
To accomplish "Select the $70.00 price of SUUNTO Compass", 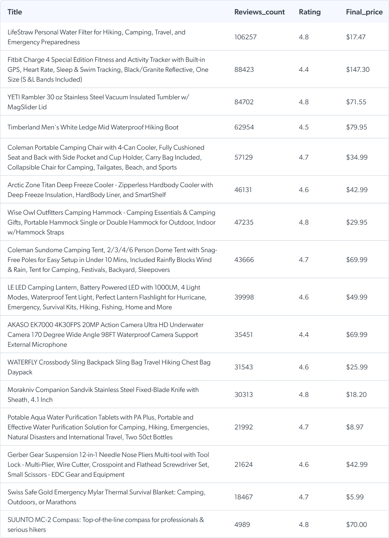I will 356,524.
